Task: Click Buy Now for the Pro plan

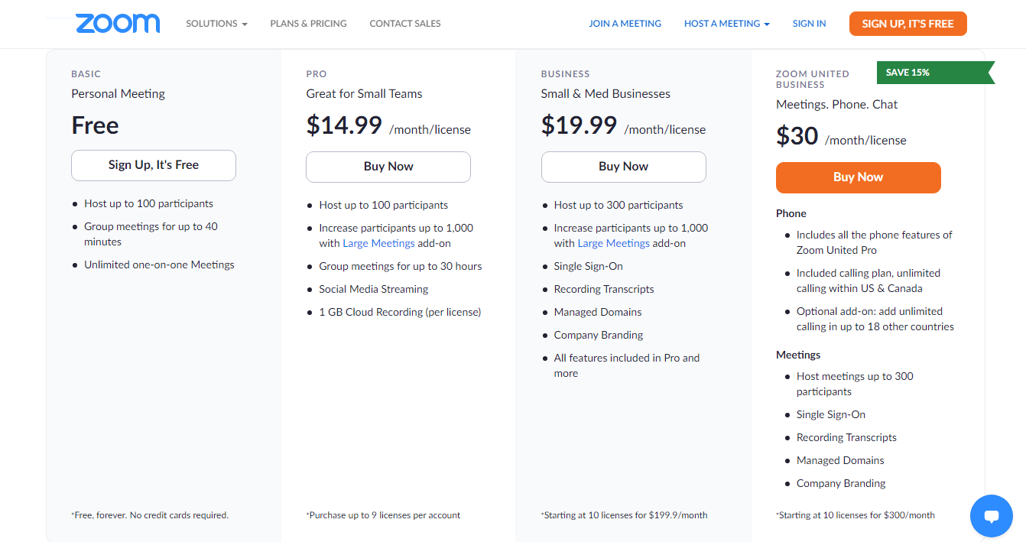Action: pyautogui.click(x=388, y=167)
